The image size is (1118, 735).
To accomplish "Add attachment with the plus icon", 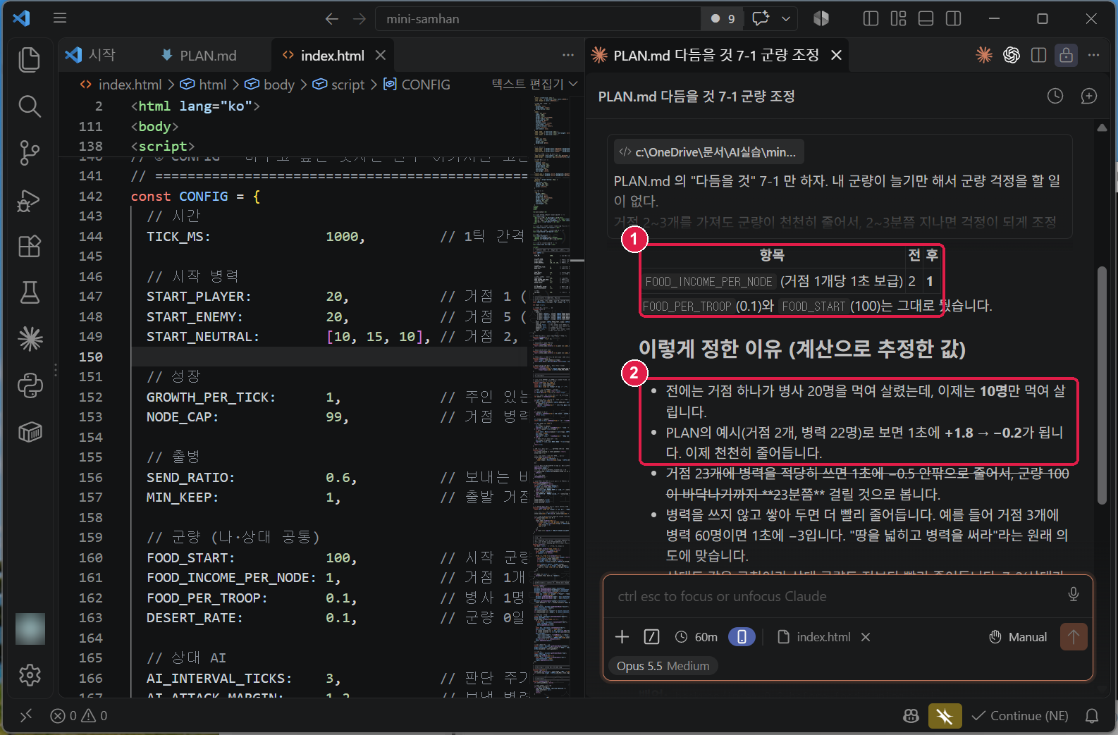I will click(x=622, y=637).
